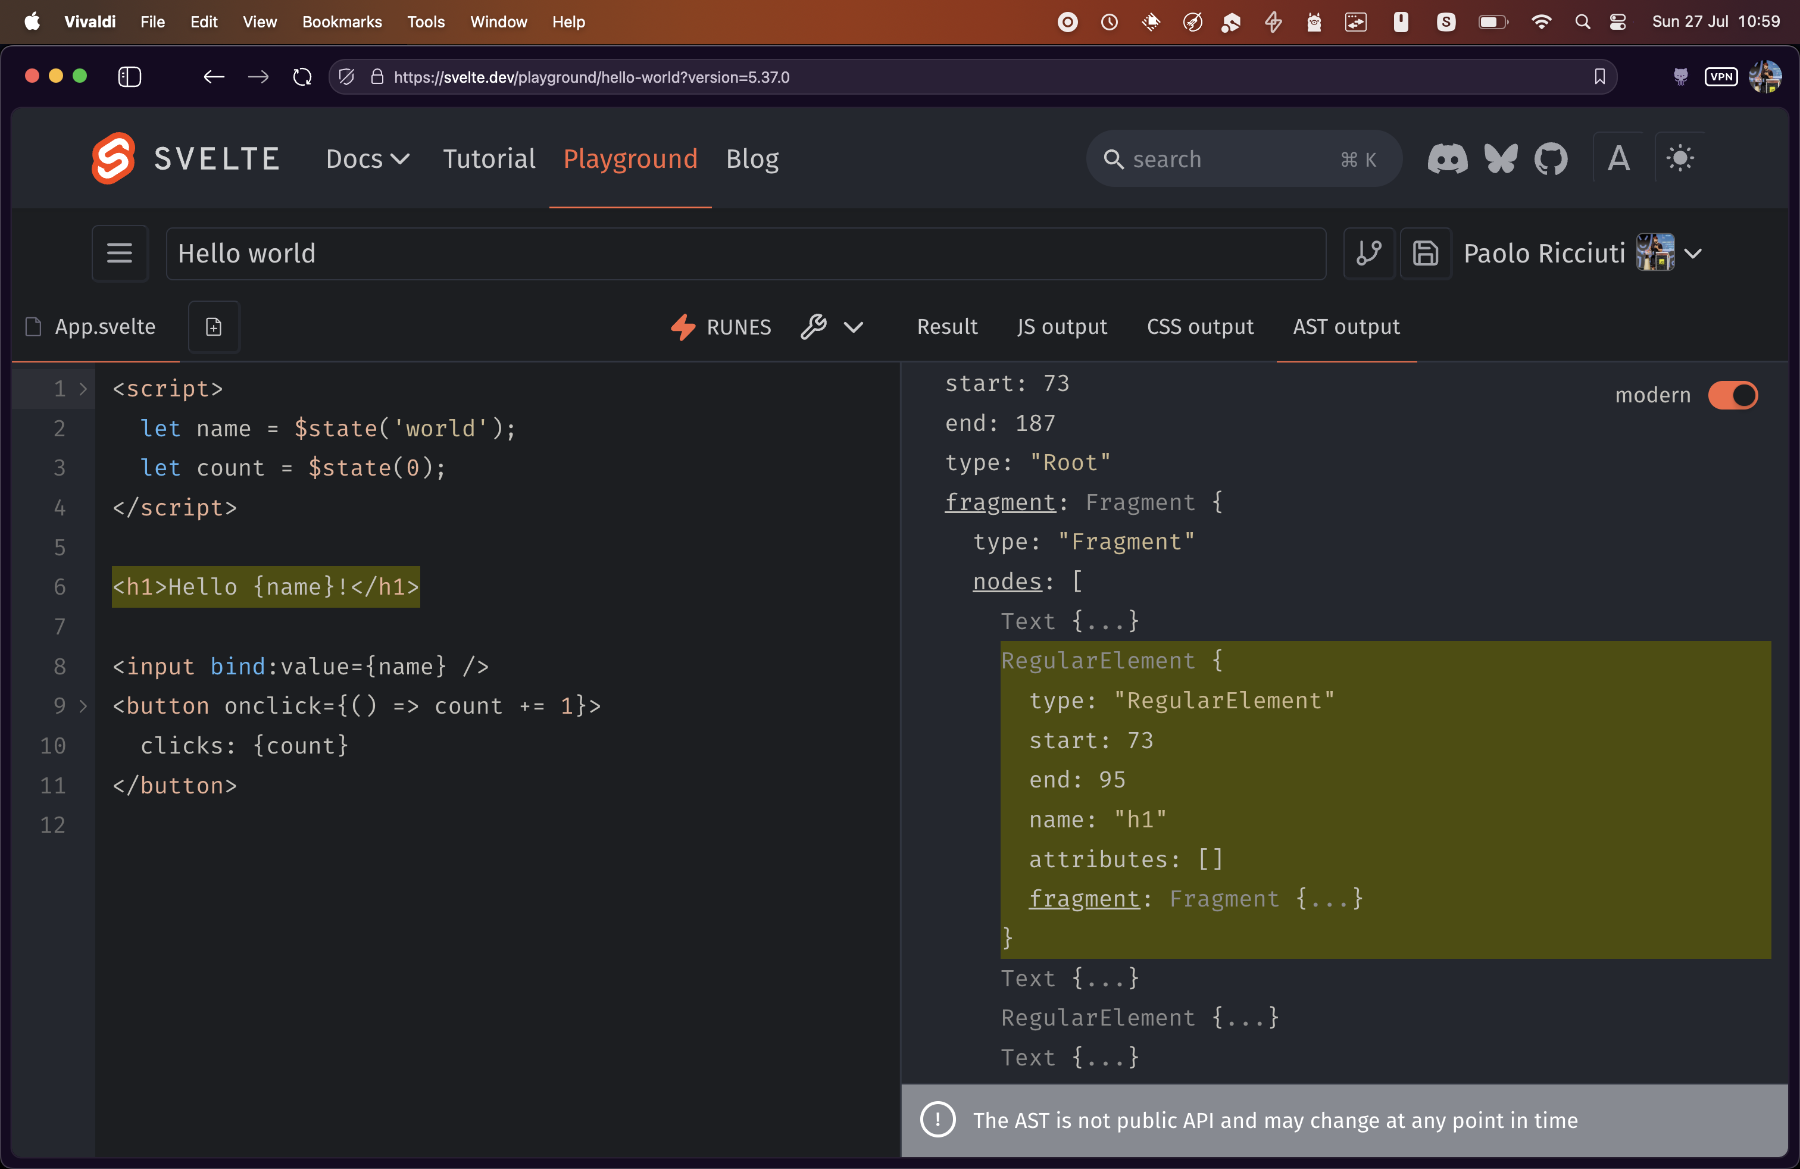Click the fork playground icon
The width and height of the screenshot is (1800, 1169).
(x=1369, y=254)
